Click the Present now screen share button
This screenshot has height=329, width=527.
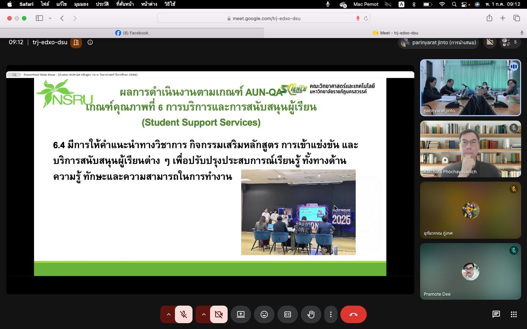(x=241, y=314)
